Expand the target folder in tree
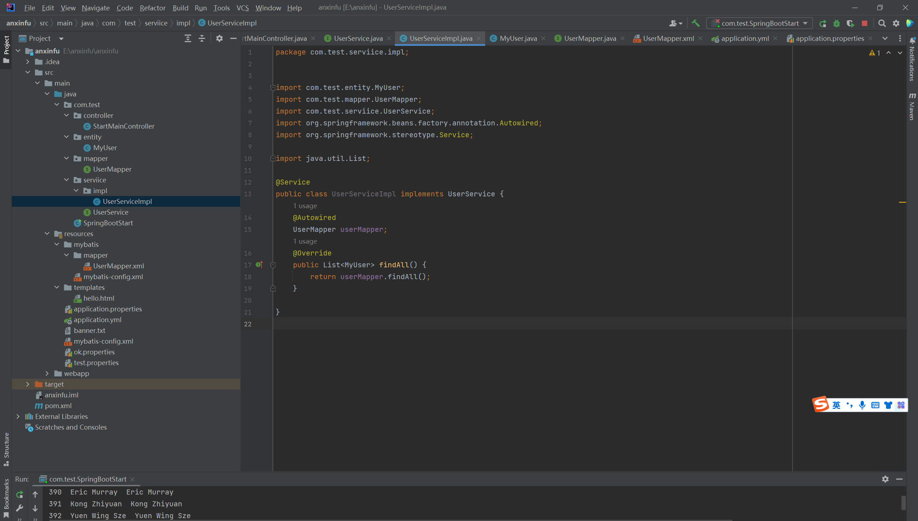The width and height of the screenshot is (918, 521). (x=28, y=384)
